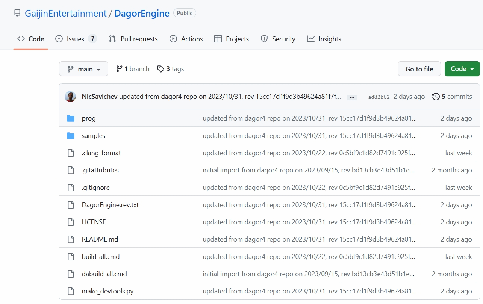
Task: Open the build_all.cmd file
Action: click(x=101, y=257)
